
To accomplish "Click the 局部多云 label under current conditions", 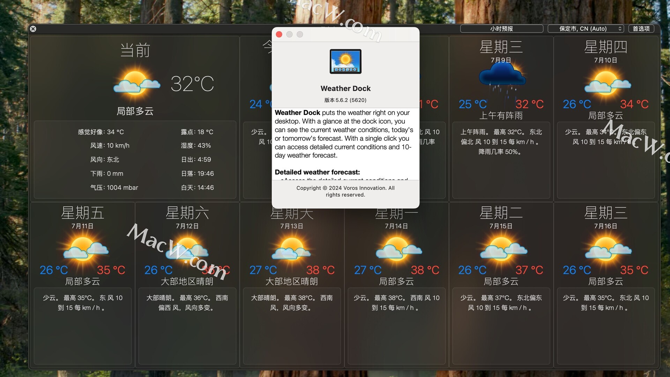I will [x=135, y=111].
